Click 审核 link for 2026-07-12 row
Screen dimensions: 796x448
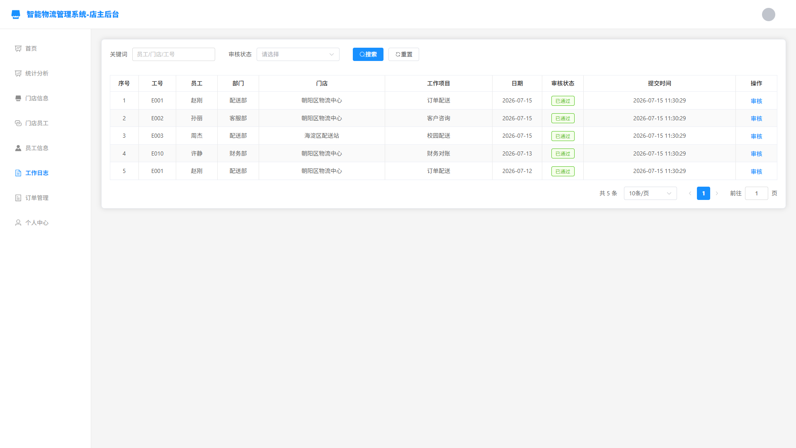757,171
